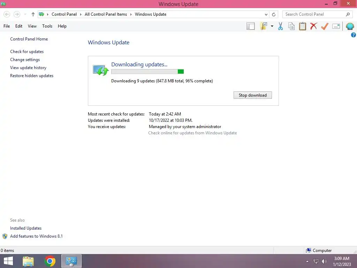Open the File menu
This screenshot has width=357, height=268.
click(x=7, y=26)
